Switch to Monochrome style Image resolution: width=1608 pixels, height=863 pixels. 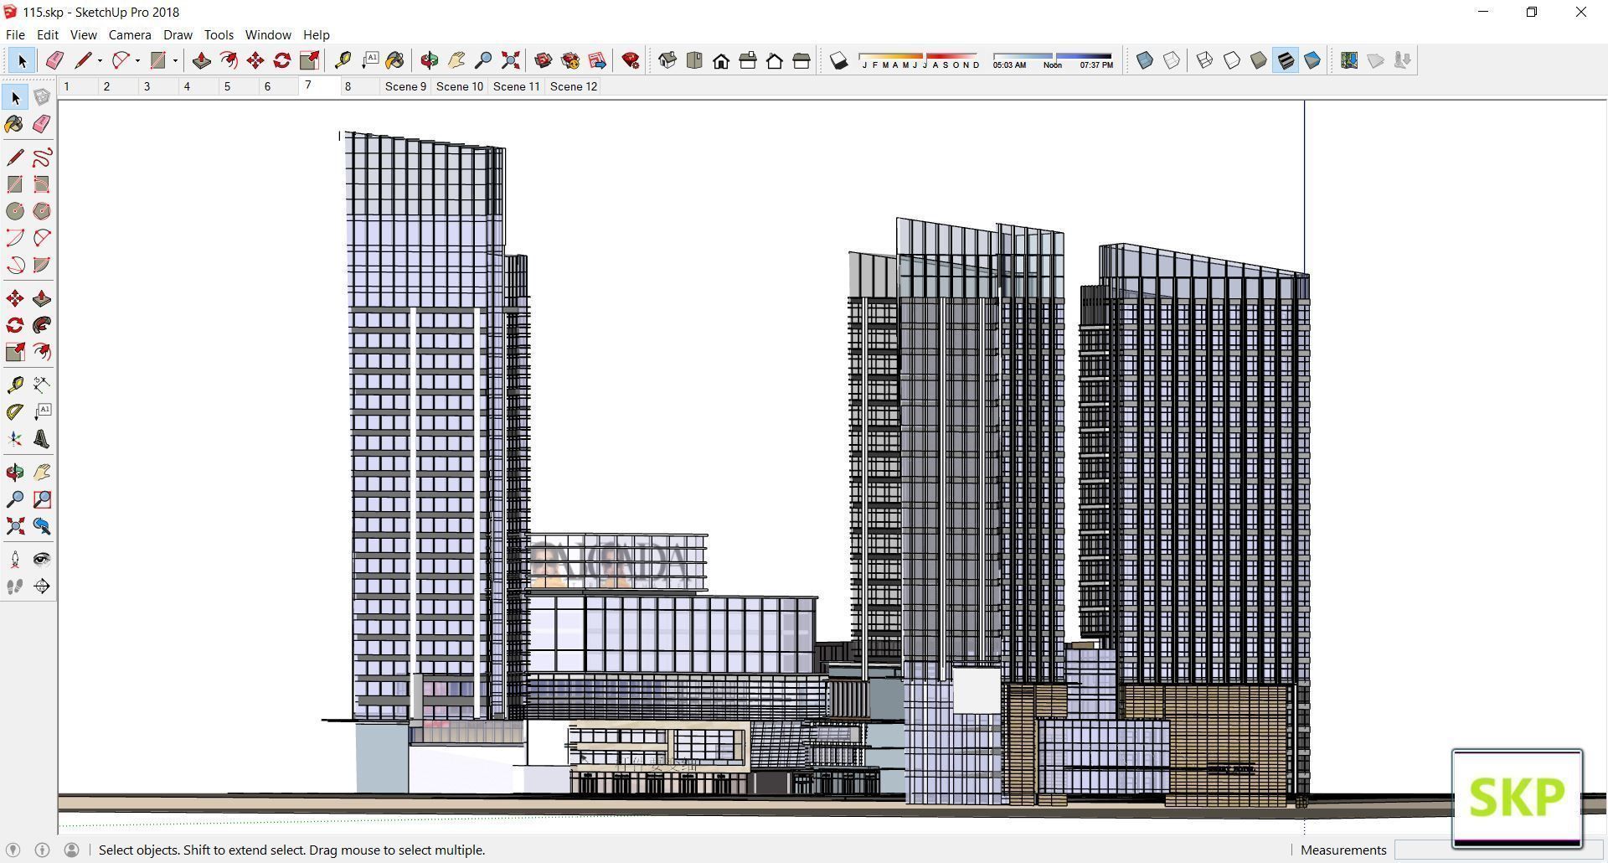pyautogui.click(x=1312, y=60)
